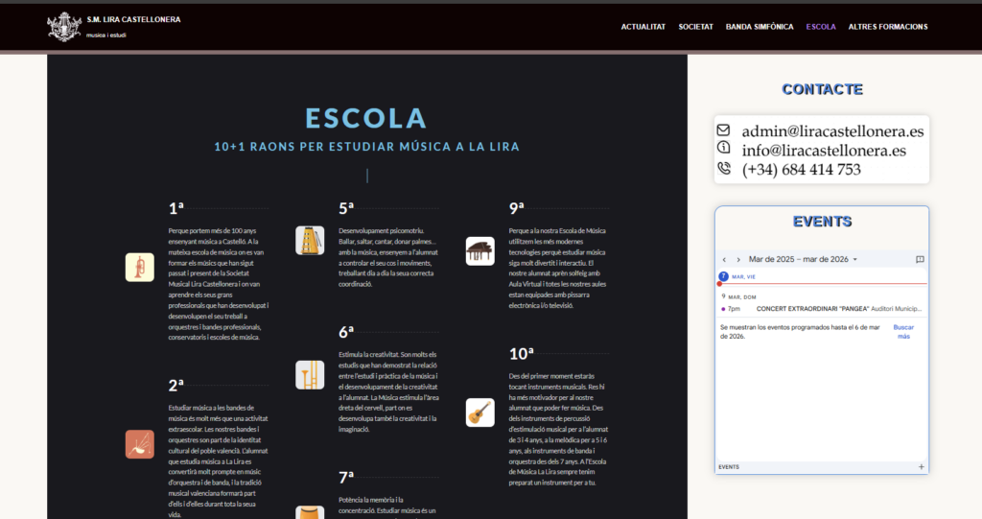Open the Actualitat menu
This screenshot has height=519, width=982.
click(x=643, y=27)
